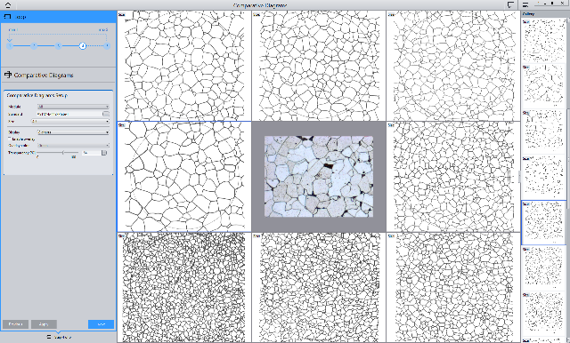
Task: Open the comment bubble icon in title bar
Action: click(x=510, y=4)
